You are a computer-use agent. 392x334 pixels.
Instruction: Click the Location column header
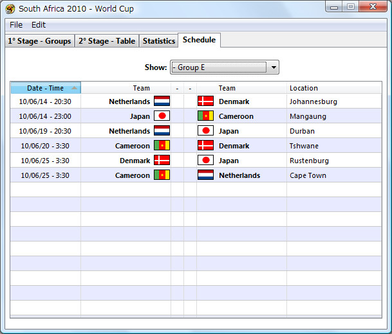pos(334,88)
